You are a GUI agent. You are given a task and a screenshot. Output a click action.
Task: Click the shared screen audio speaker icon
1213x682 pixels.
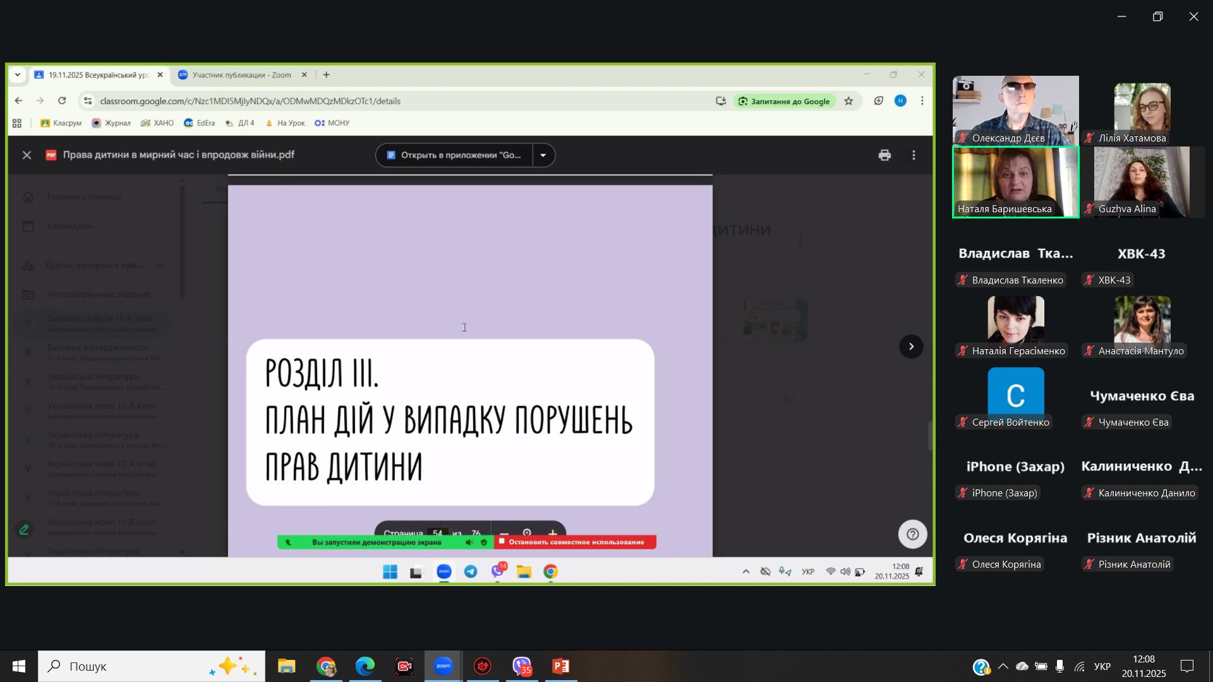469,542
